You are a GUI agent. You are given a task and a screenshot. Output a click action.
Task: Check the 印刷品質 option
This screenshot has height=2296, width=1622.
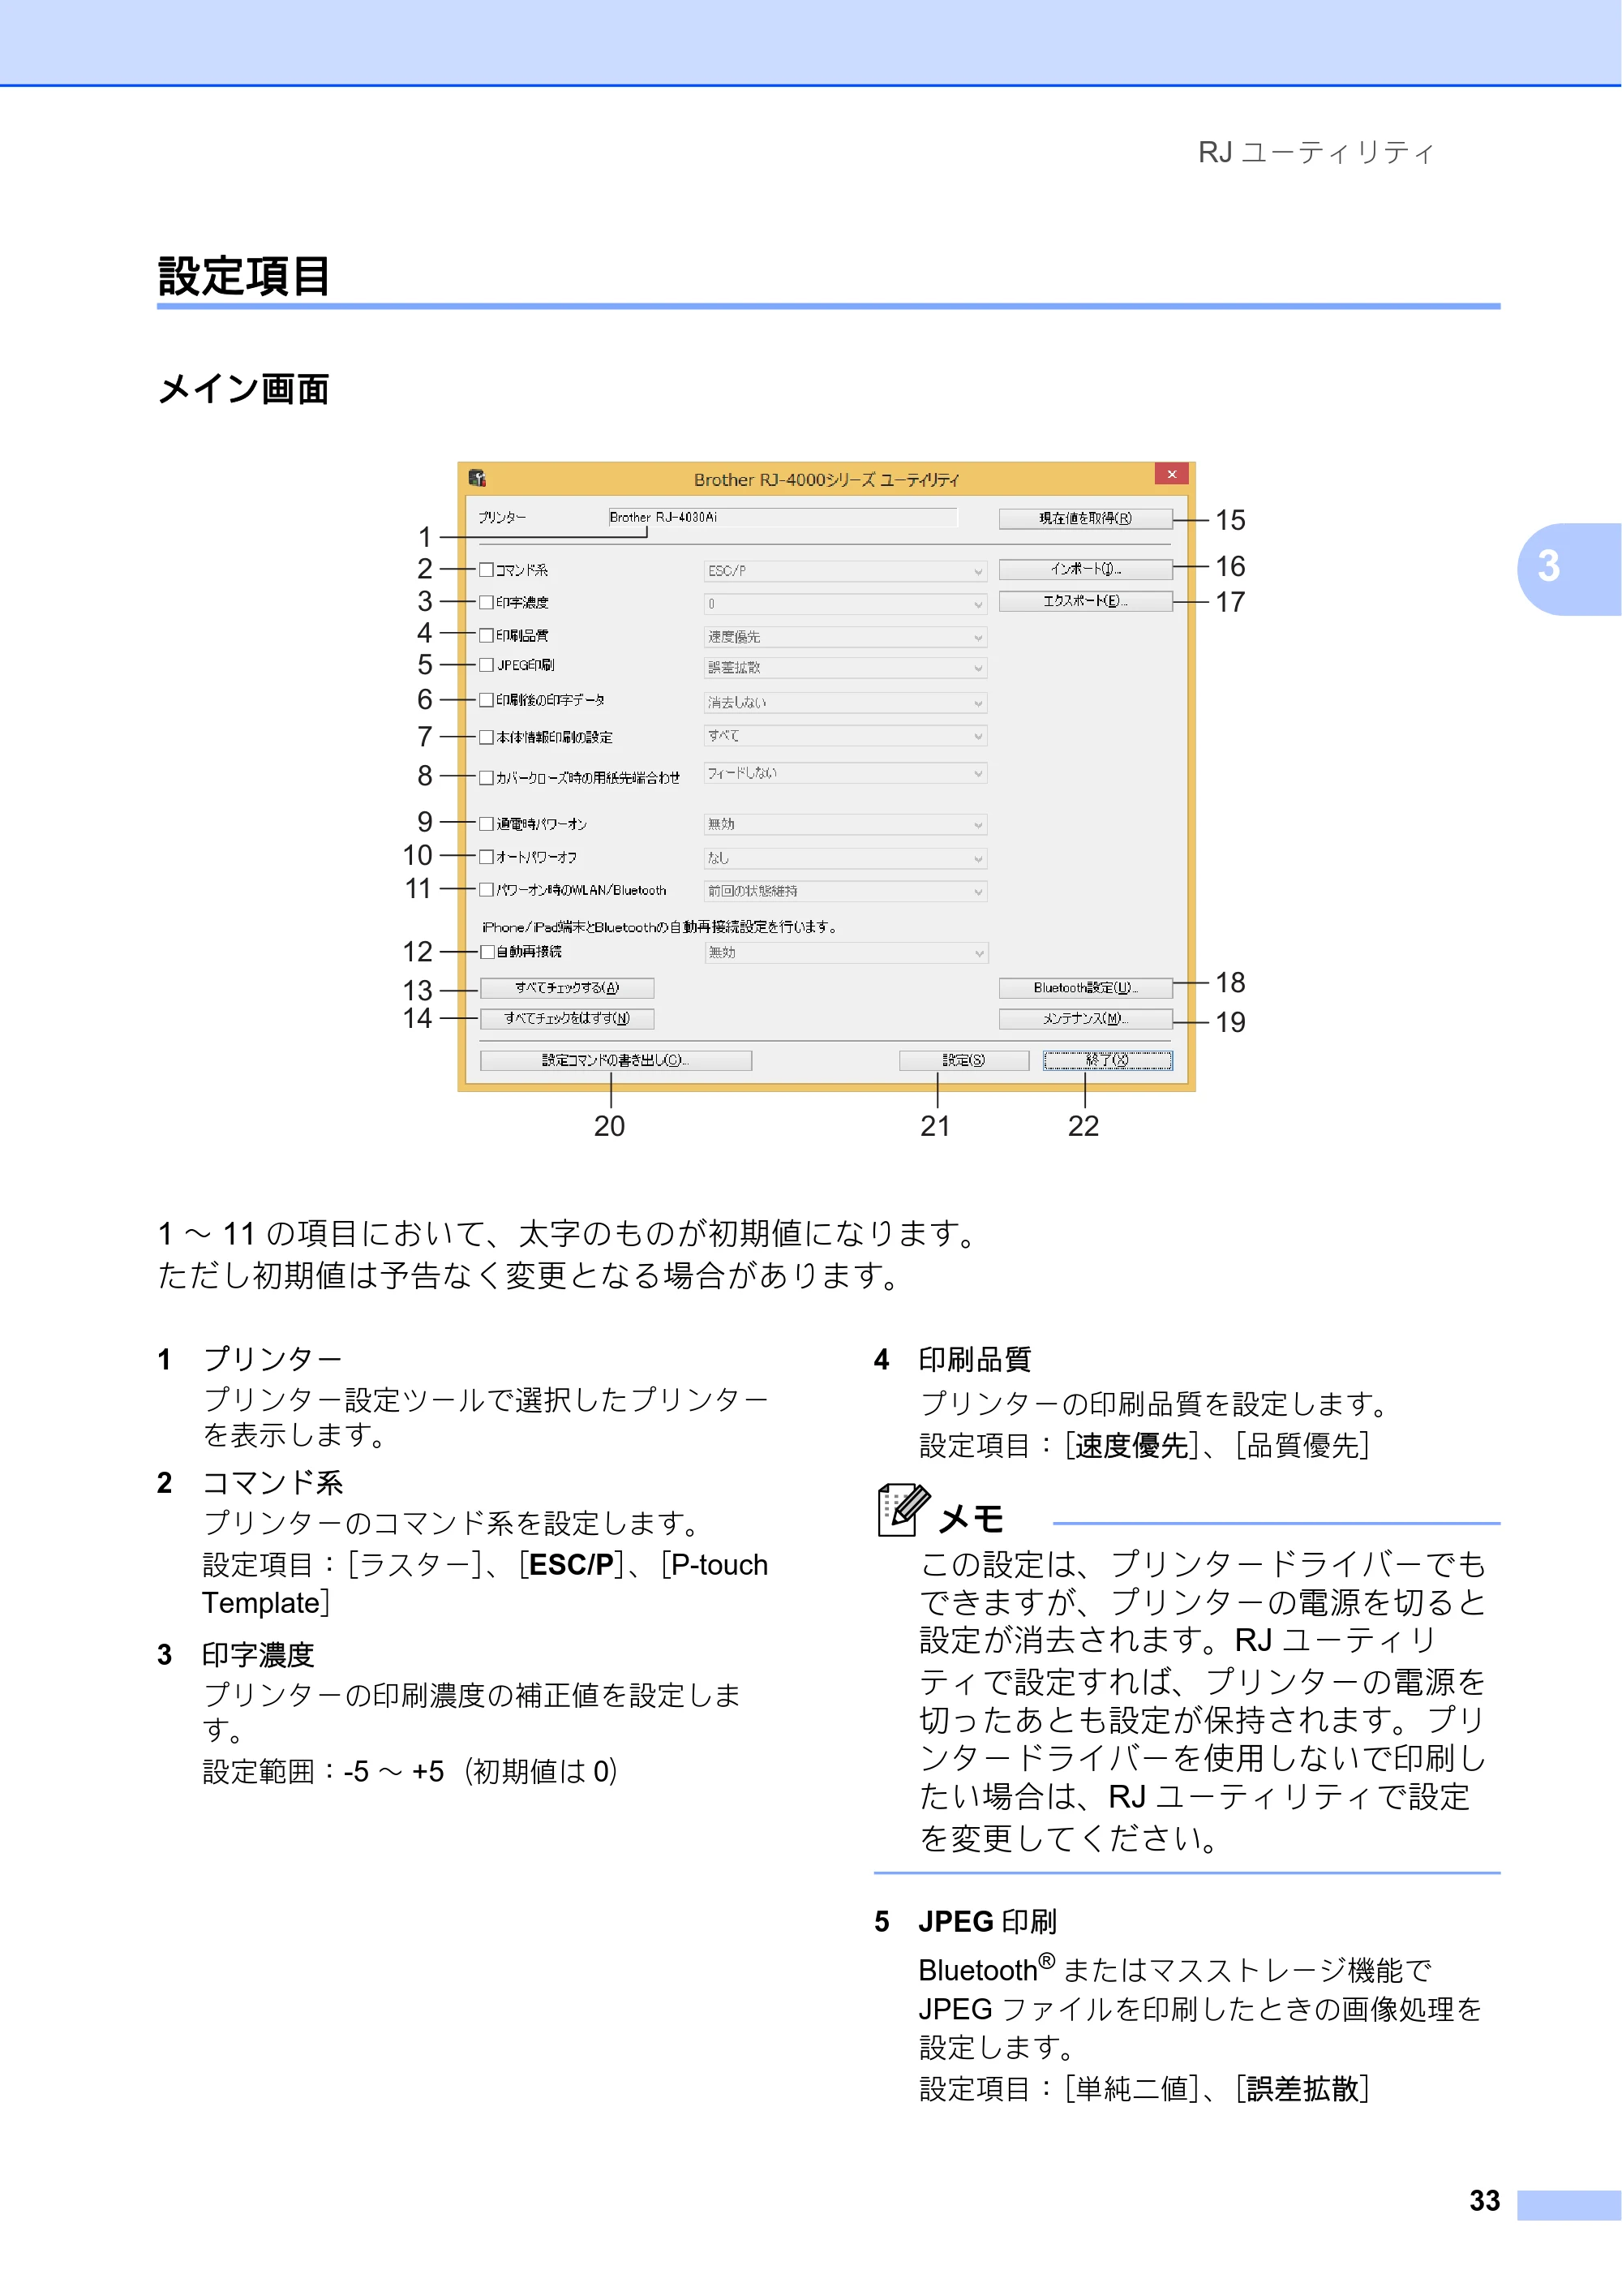pyautogui.click(x=487, y=635)
